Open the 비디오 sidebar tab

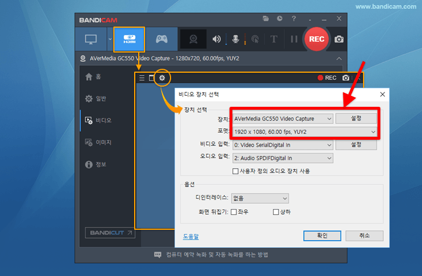tap(98, 121)
